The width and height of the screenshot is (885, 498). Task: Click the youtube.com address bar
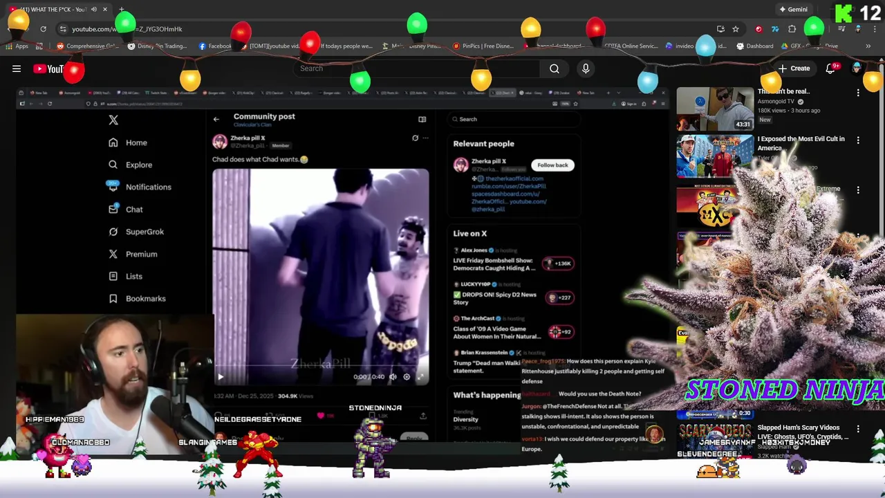tap(387, 29)
